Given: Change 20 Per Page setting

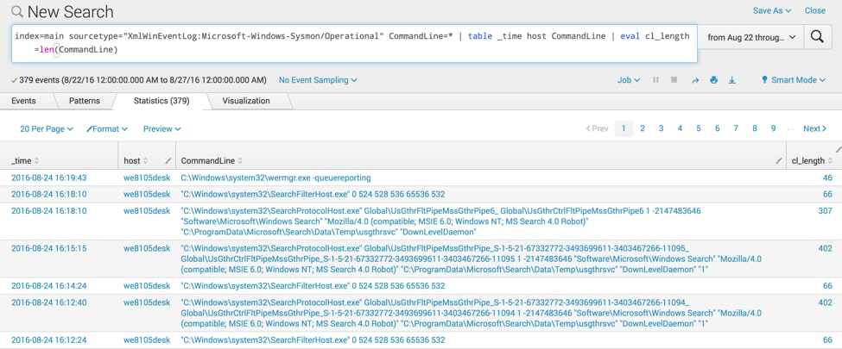Looking at the screenshot, I should (46, 128).
